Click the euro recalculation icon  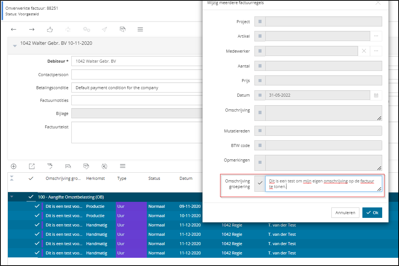(104, 166)
